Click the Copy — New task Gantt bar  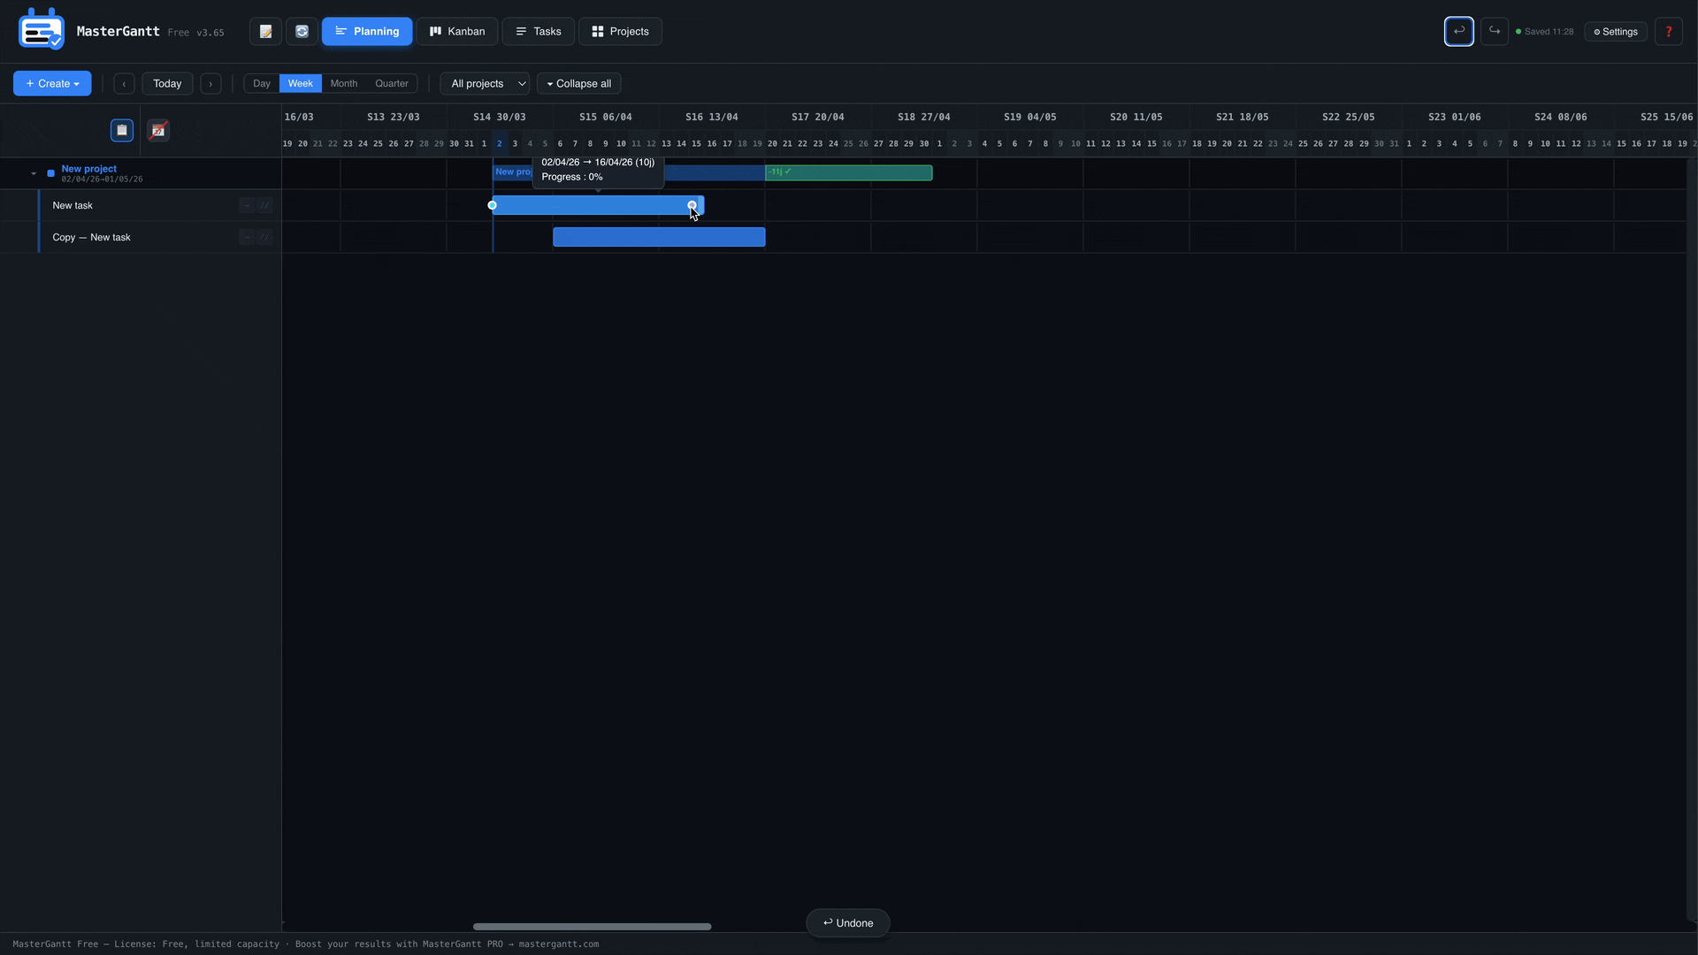pos(659,237)
